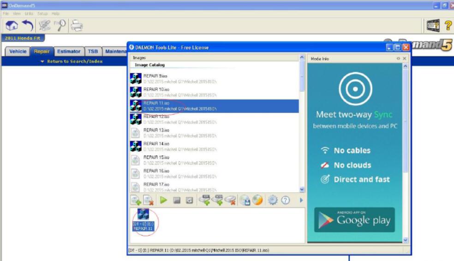Click the magnifier Find icon in OnDemand5
Image resolution: width=454 pixels, height=261 pixels.
[60, 25]
